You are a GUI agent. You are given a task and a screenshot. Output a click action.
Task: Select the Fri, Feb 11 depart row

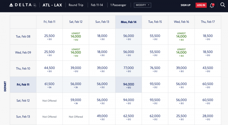[x=23, y=84]
